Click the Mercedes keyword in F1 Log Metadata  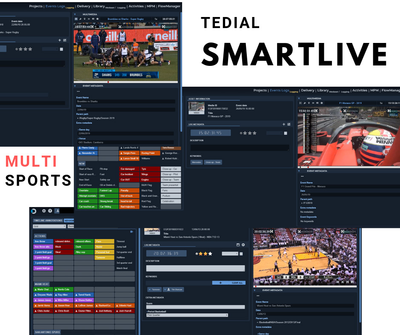pyautogui.click(x=197, y=162)
